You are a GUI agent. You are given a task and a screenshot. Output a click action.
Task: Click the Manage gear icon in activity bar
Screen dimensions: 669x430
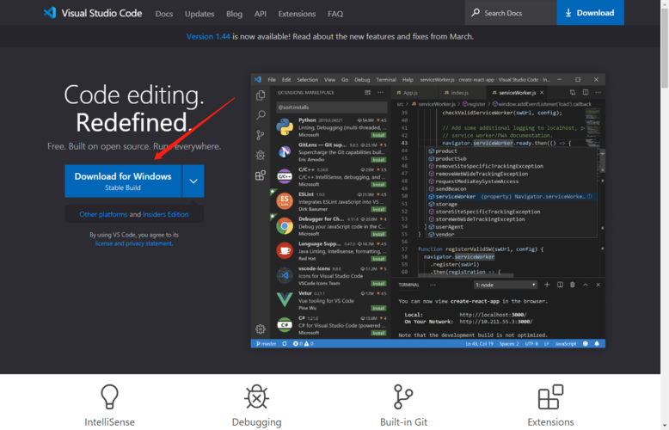[261, 329]
